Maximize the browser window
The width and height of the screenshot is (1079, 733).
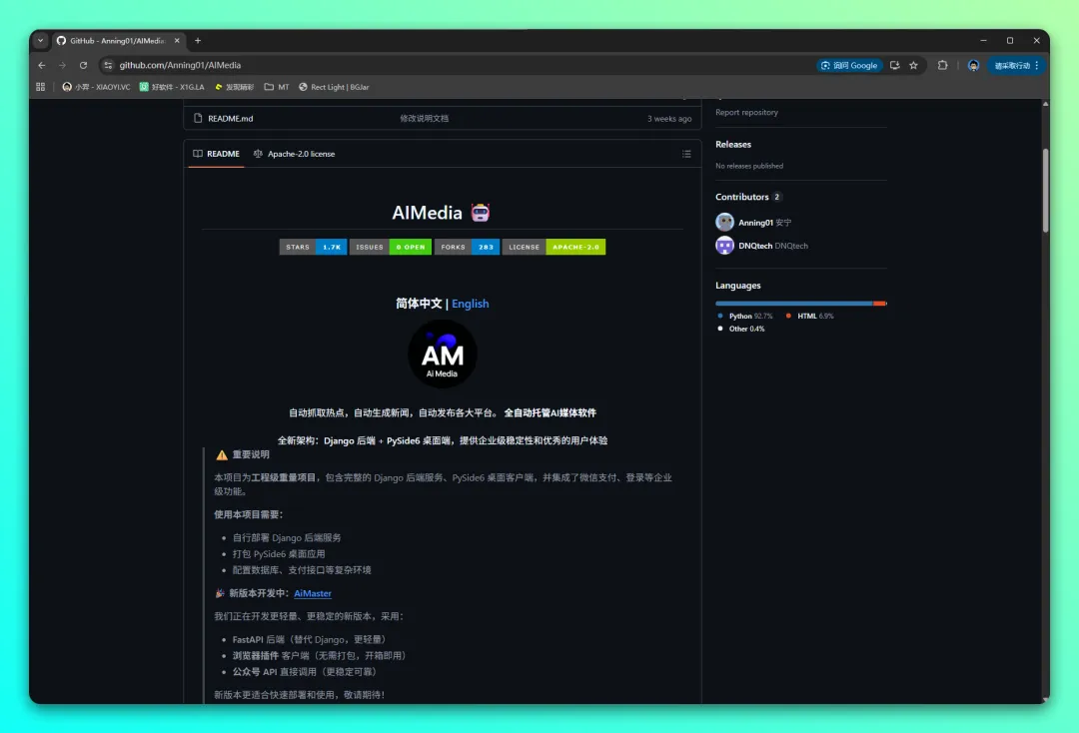[x=1010, y=41]
